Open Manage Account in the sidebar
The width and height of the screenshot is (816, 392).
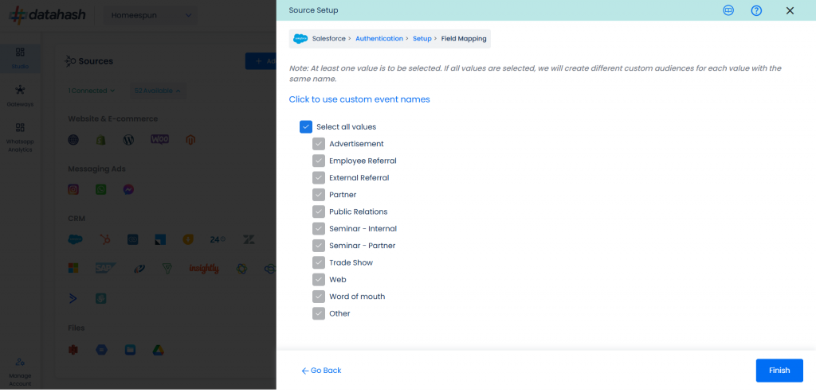pos(20,372)
